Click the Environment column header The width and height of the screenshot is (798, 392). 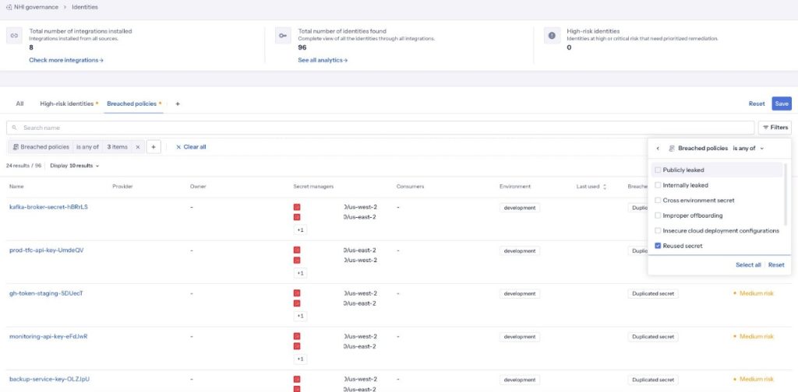(515, 187)
